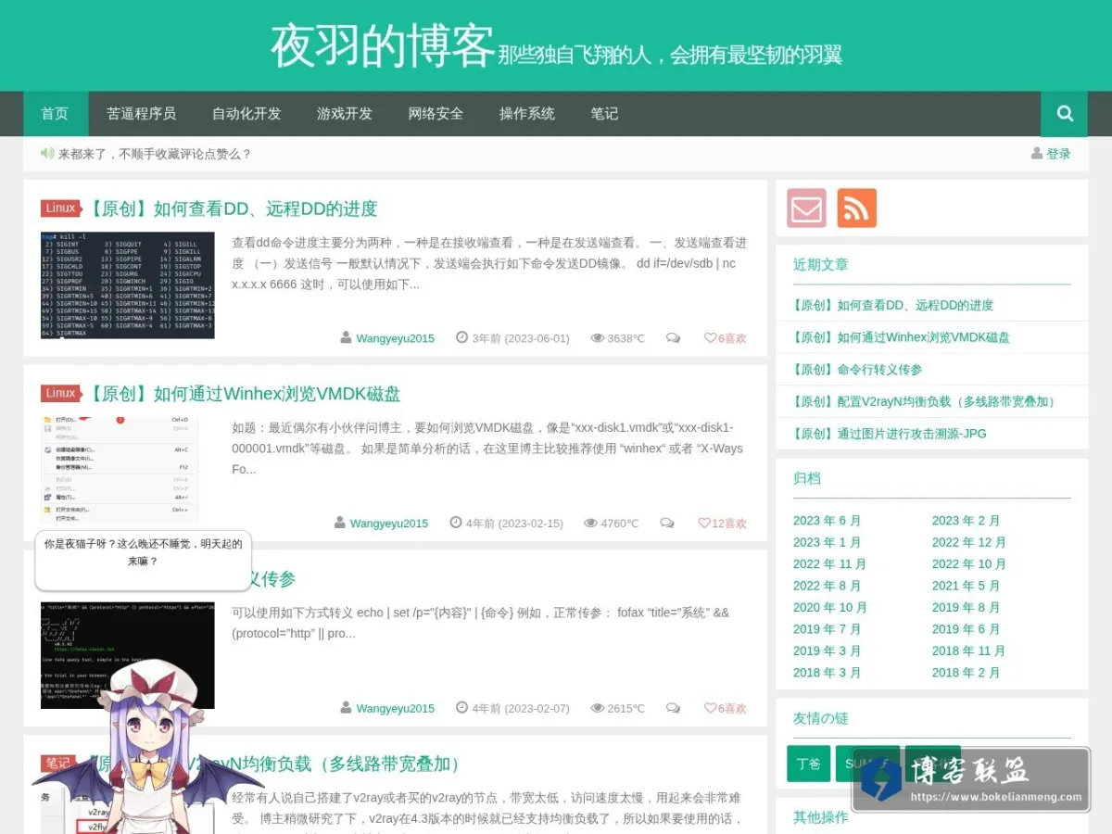Click the comment bubble icon in the DD进度 post

click(673, 338)
